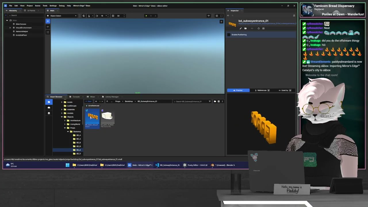Toggle the globe world-space icon
Screen dimensions: 368x207
(x=84, y=16)
